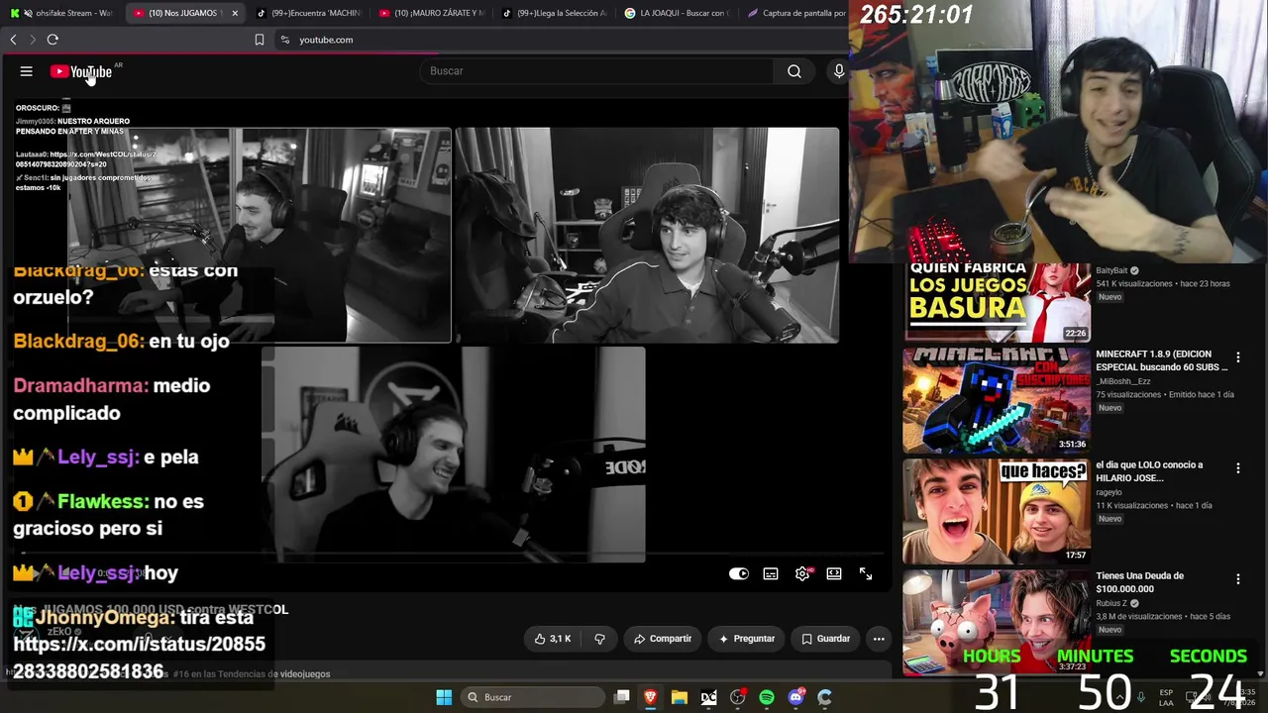
Task: Reload the page with the refresh icon
Action: click(53, 40)
